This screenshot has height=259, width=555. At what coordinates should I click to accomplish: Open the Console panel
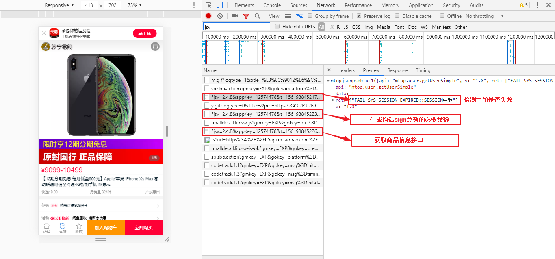pos(272,5)
